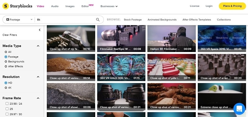The image size is (248, 117).
Task: Open the camera lenses 00:21 thumbnail
Action: [121, 97]
